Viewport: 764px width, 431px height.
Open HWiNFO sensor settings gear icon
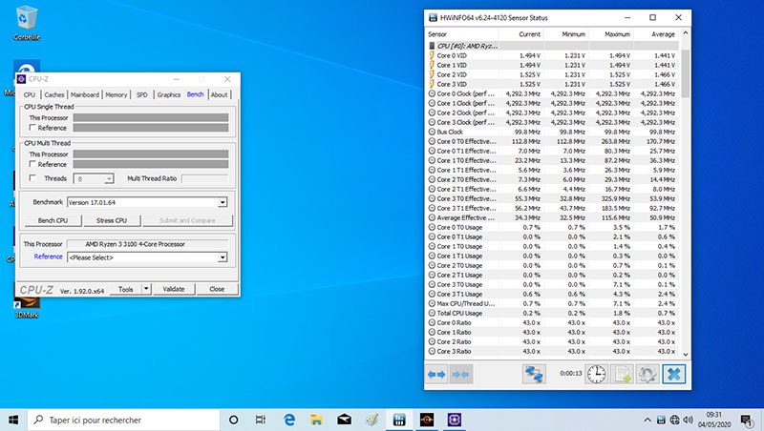(647, 374)
